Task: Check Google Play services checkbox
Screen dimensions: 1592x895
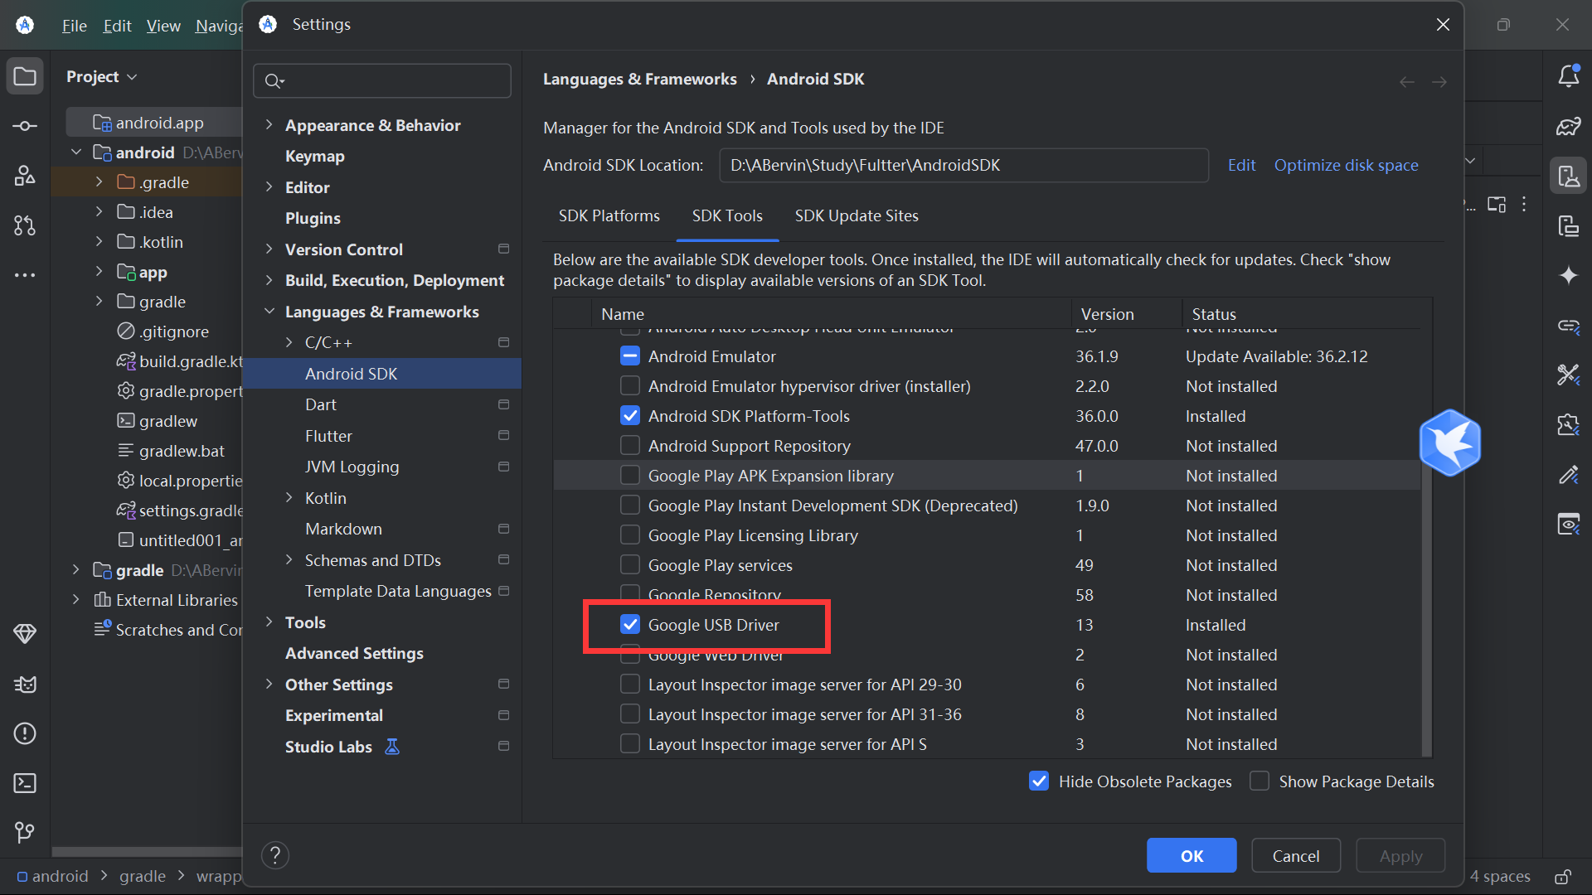Action: tap(630, 565)
